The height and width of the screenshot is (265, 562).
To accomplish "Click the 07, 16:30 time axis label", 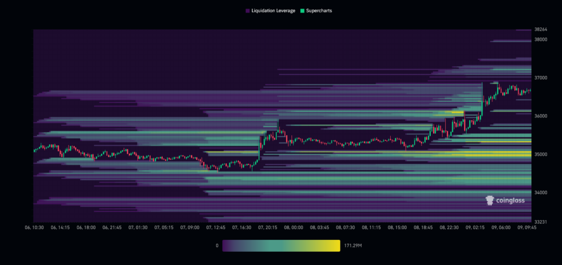I will pos(242,227).
